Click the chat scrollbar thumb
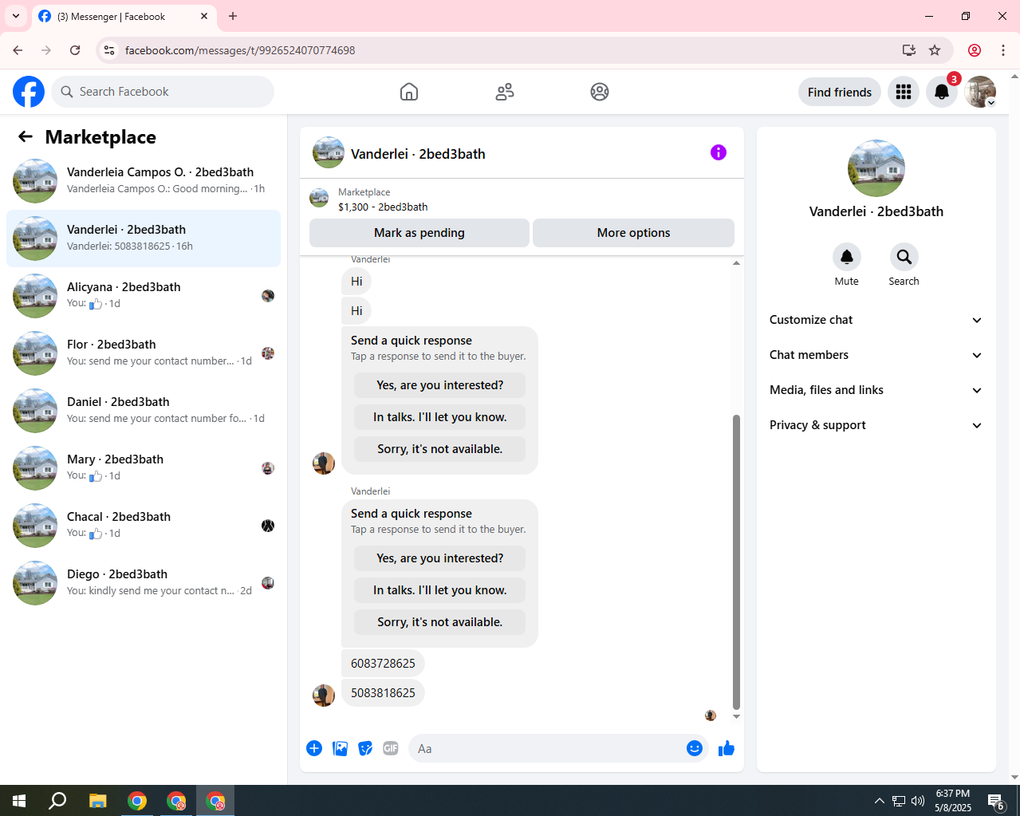1020x816 pixels. (x=736, y=562)
